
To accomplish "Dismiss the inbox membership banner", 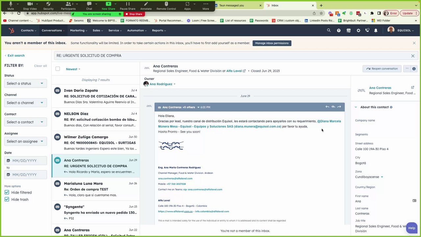I will coord(414,43).
